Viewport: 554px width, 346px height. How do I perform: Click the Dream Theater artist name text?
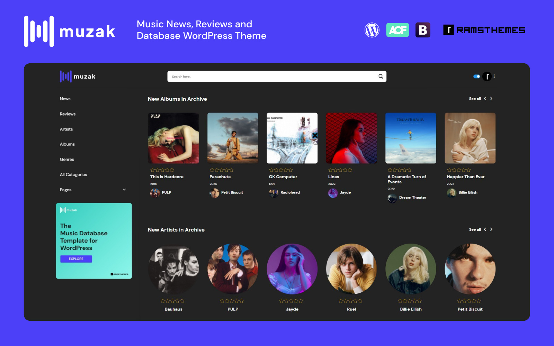pos(413,198)
